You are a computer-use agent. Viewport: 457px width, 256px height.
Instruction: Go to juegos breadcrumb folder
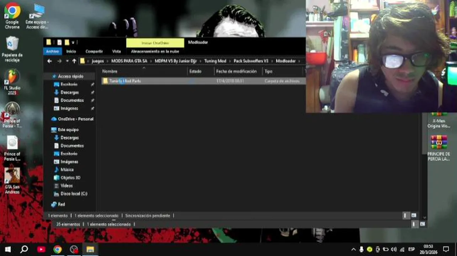point(98,61)
